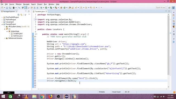This screenshot has width=176, height=99.
Task: Click the Open Type toolbar icon
Action: (x=70, y=8)
